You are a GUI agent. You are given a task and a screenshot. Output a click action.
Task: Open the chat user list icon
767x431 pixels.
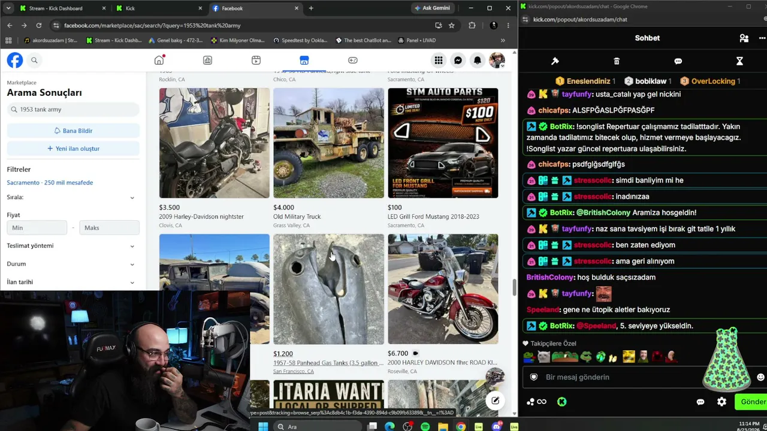pyautogui.click(x=744, y=38)
